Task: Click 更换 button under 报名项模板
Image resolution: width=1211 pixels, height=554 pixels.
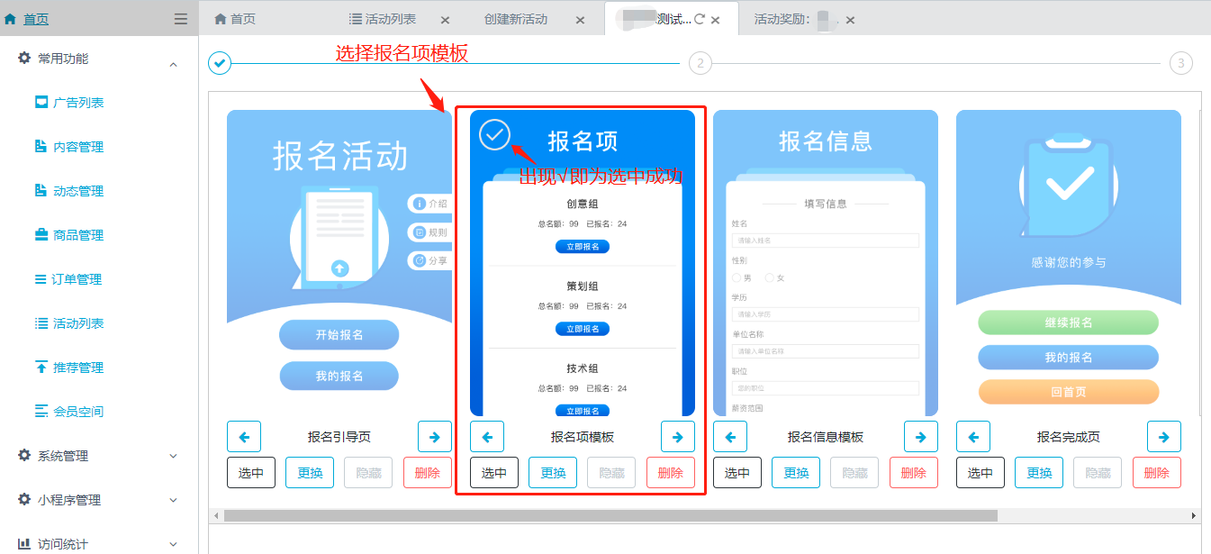Action: [x=553, y=473]
